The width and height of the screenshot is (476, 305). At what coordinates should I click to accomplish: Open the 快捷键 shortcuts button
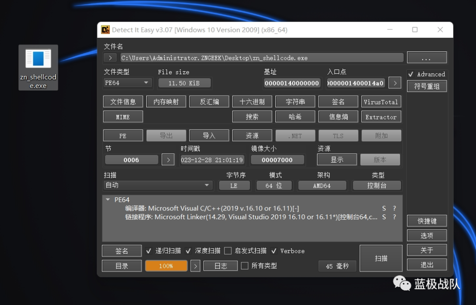[427, 221]
